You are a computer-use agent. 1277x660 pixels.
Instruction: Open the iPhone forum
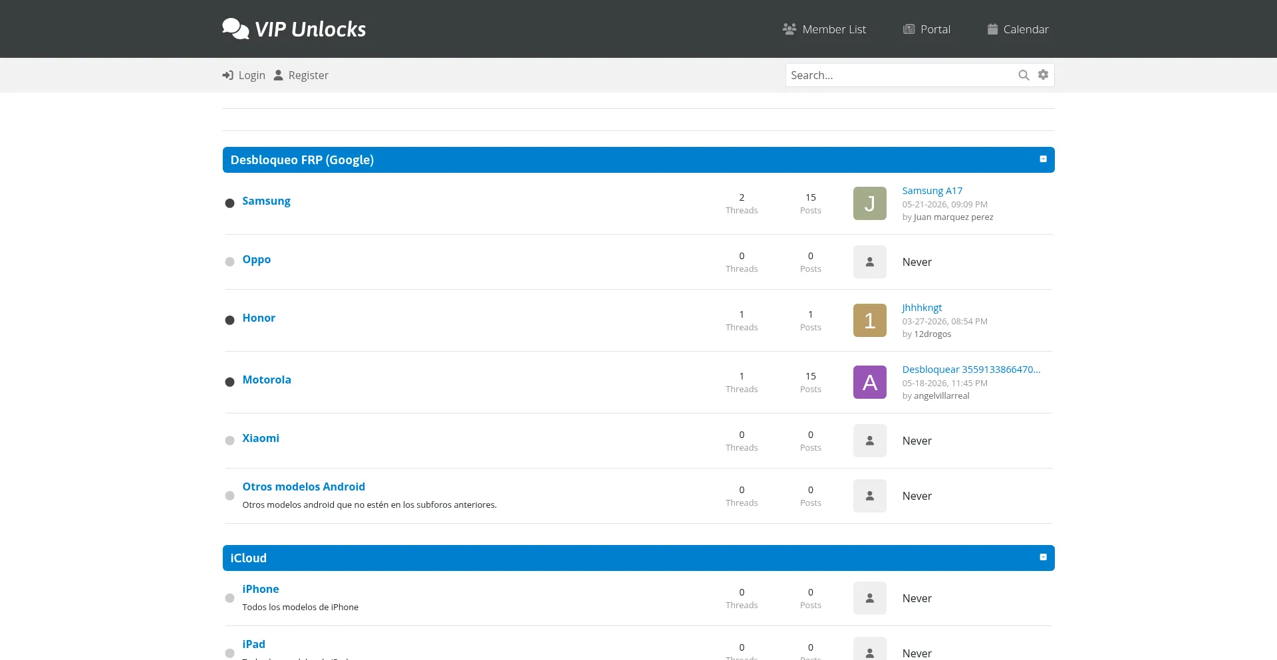pyautogui.click(x=261, y=589)
